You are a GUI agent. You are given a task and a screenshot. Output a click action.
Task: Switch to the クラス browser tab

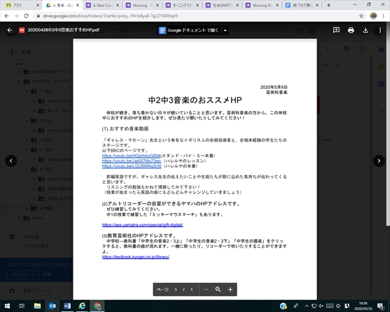tap(21, 5)
